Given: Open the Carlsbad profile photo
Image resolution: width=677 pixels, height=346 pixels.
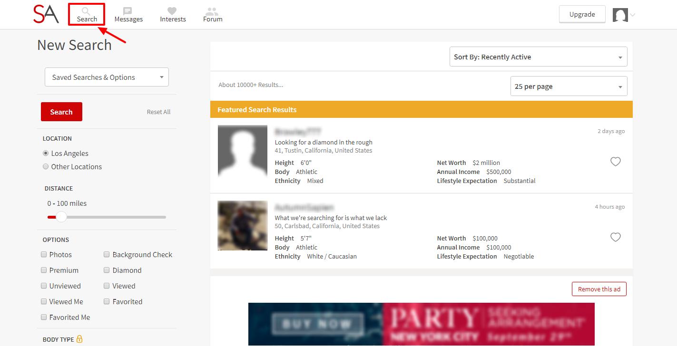Looking at the screenshot, I should (x=243, y=226).
